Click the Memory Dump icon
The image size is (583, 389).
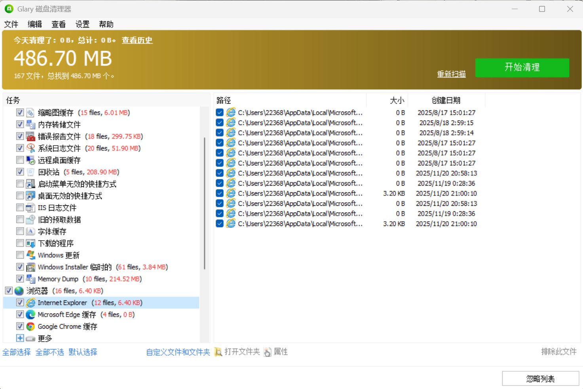tap(30, 279)
